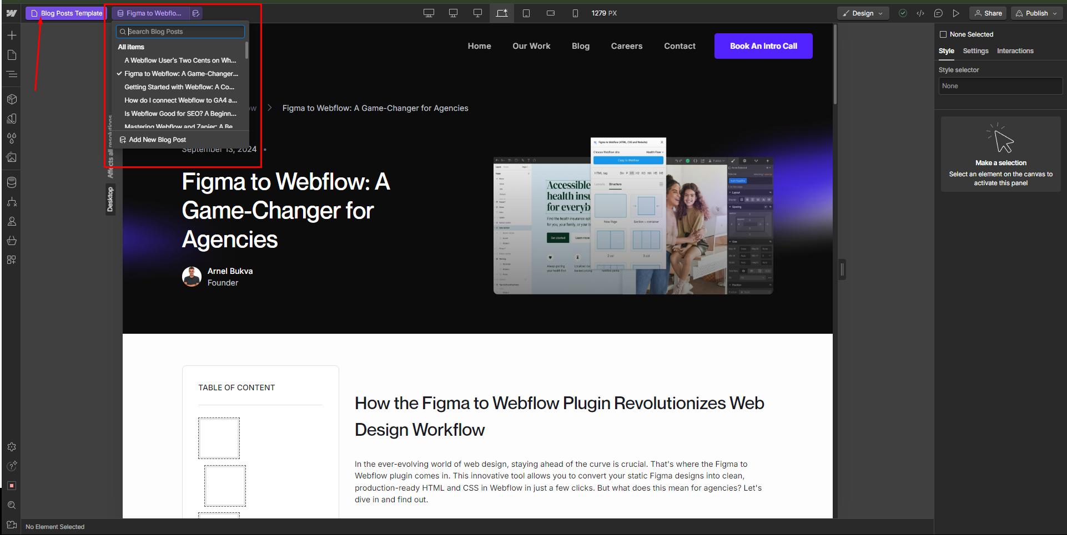Toggle preview mode play icon
Viewport: 1067px width, 535px height.
point(956,13)
